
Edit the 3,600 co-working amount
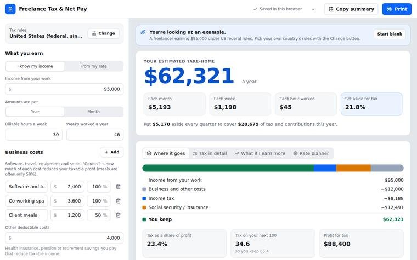pyautogui.click(x=67, y=201)
